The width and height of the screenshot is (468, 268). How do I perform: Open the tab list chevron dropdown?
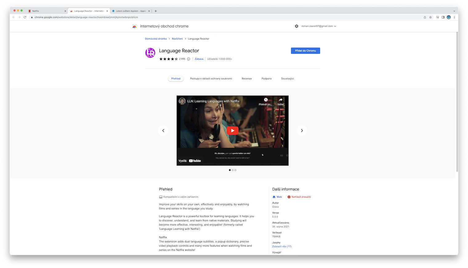[454, 11]
